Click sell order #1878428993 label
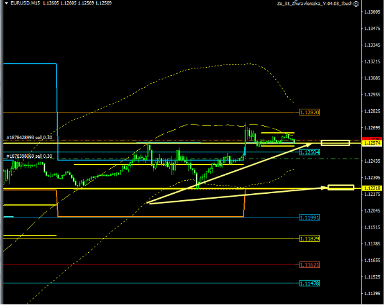This screenshot has width=384, height=305. tap(29, 137)
